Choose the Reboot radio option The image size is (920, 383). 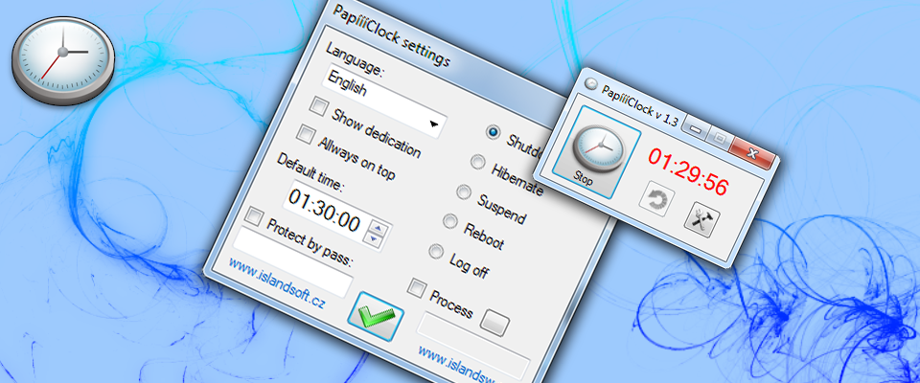[450, 220]
